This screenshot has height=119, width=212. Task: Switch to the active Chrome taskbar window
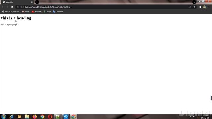click(74, 117)
